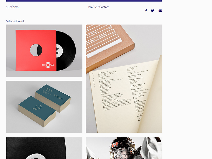
Task: Click the MABODHI text on business card
Action: click(58, 97)
